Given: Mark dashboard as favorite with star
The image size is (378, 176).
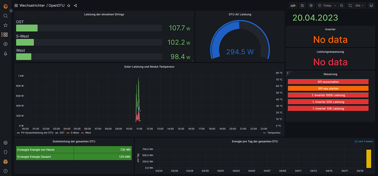Looking at the screenshot, I should 69,6.
